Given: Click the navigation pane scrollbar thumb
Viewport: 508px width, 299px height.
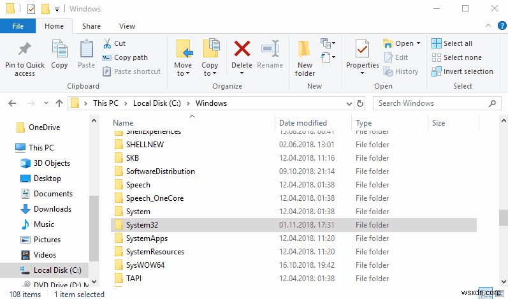Looking at the screenshot, I should (94, 228).
